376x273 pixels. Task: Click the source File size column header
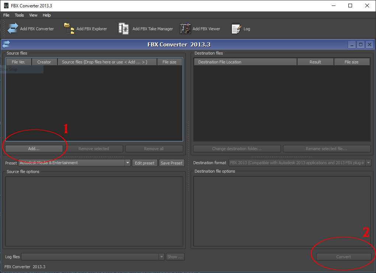170,62
